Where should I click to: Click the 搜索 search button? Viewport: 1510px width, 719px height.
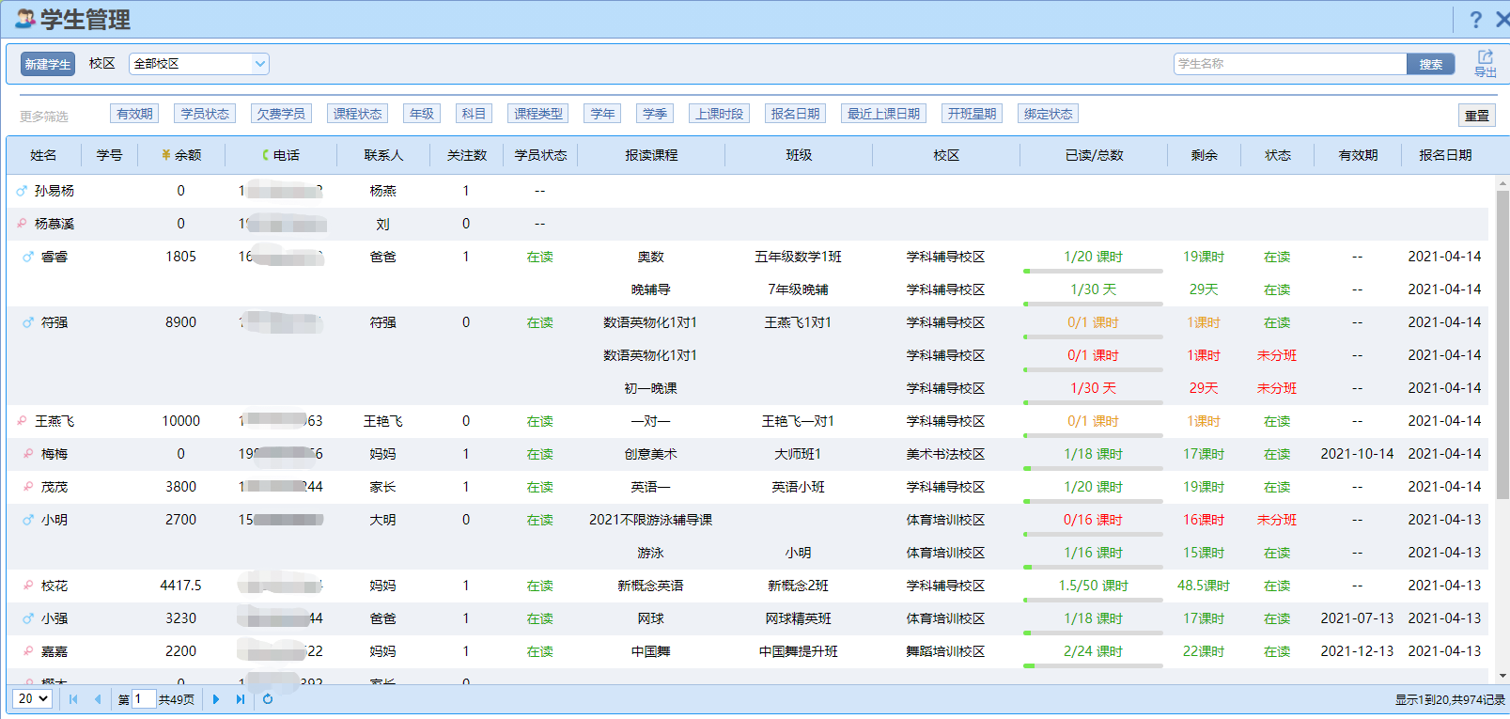click(x=1430, y=64)
